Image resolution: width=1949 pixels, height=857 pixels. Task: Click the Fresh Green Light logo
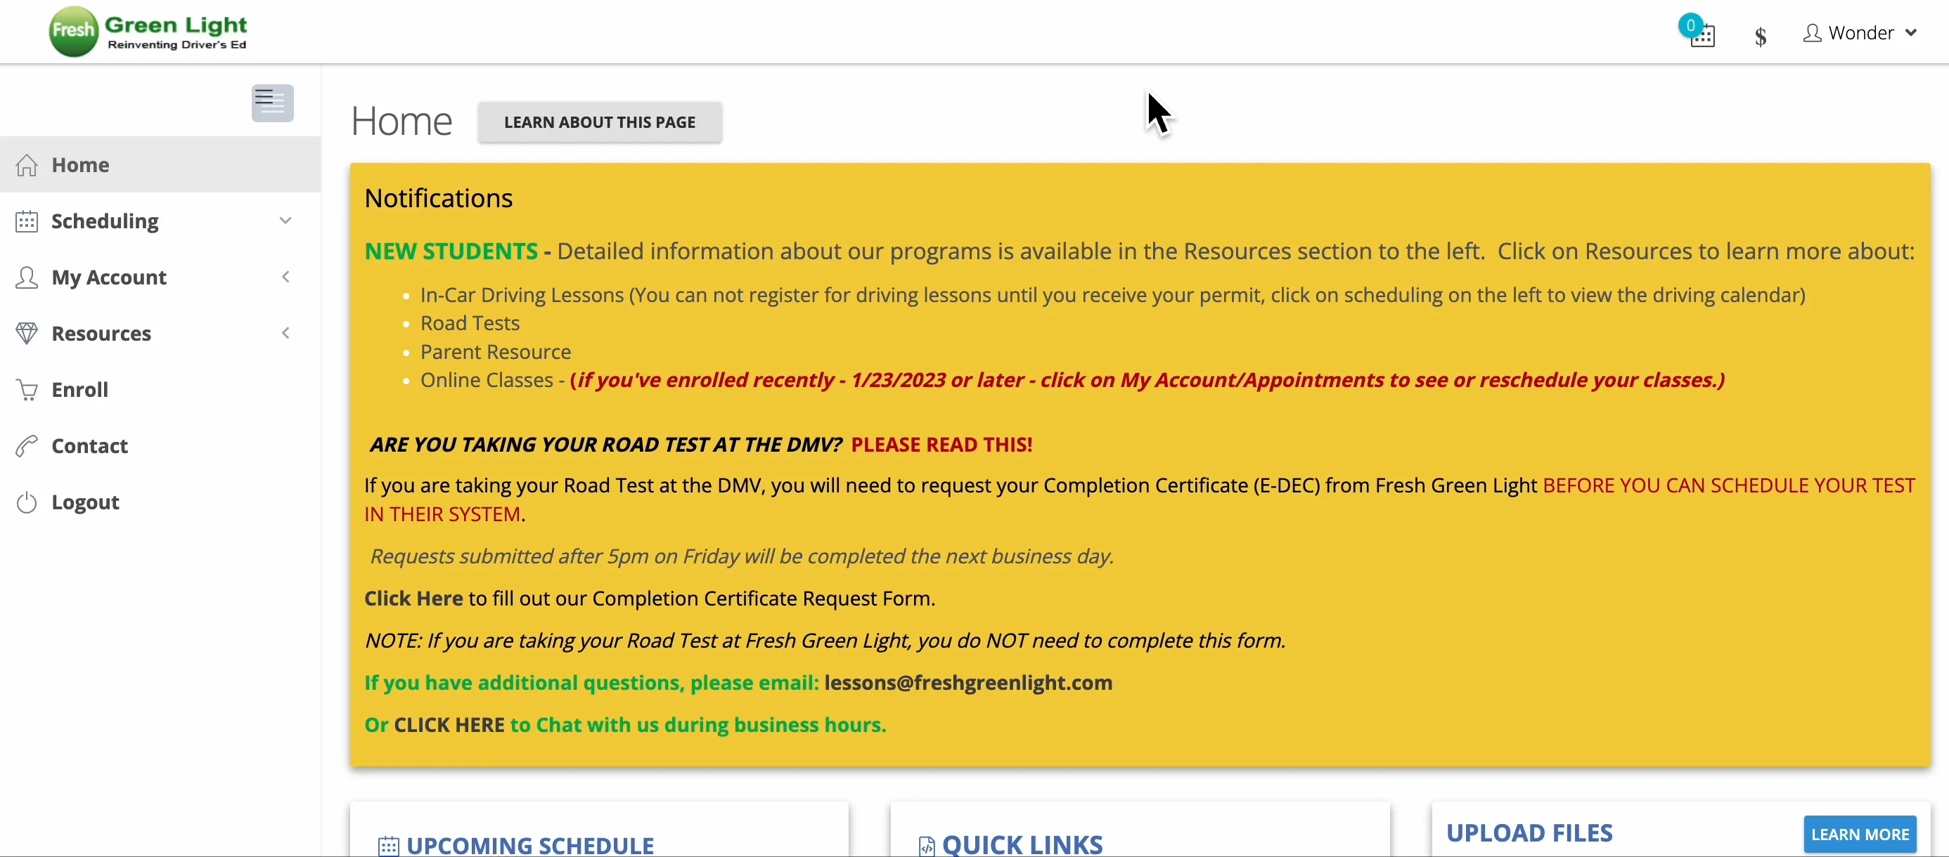coord(148,32)
